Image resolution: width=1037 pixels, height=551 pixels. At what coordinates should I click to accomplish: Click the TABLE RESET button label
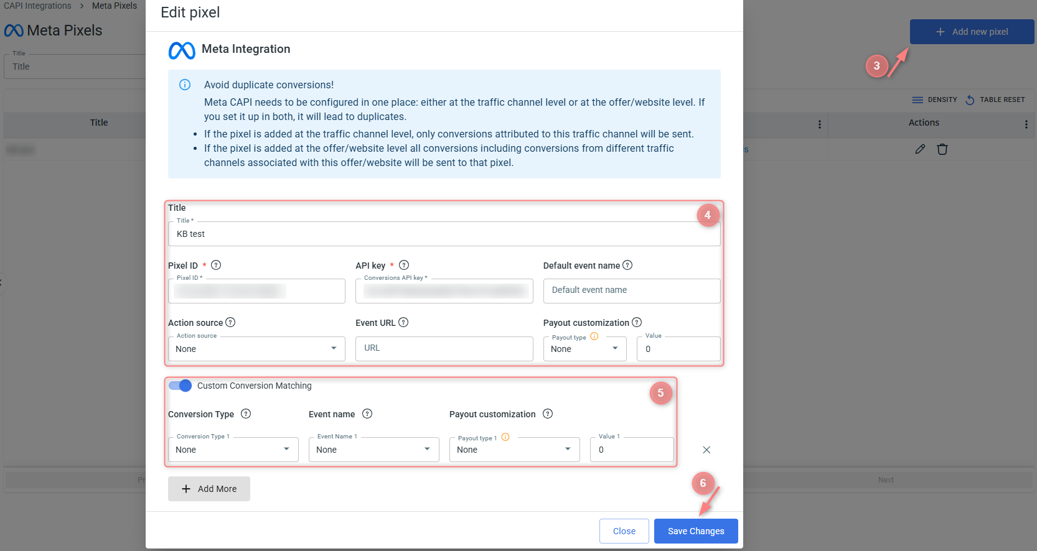pyautogui.click(x=1002, y=100)
